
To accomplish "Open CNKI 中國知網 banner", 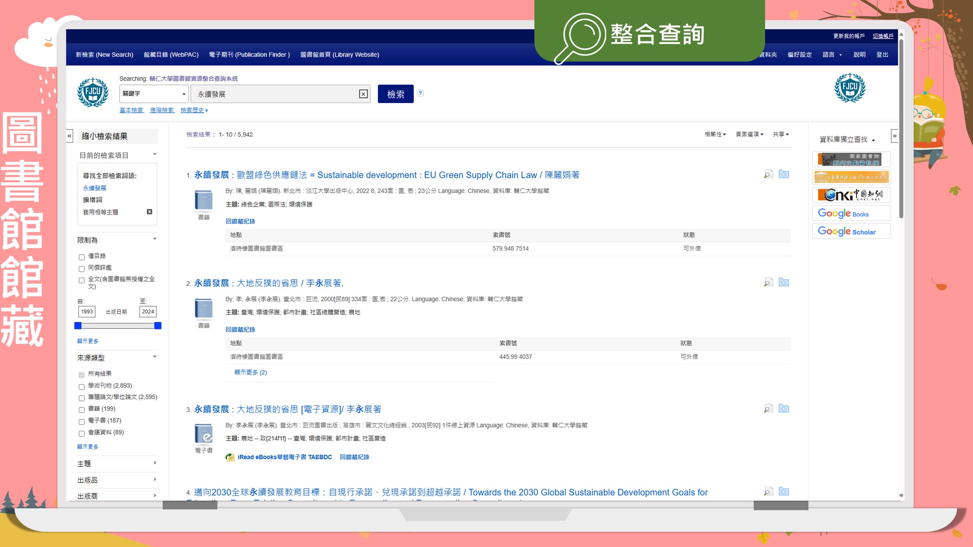I will 851,195.
